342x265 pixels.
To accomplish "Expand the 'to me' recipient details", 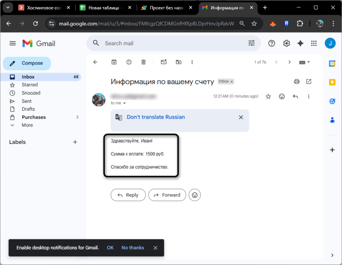I will pos(119,103).
